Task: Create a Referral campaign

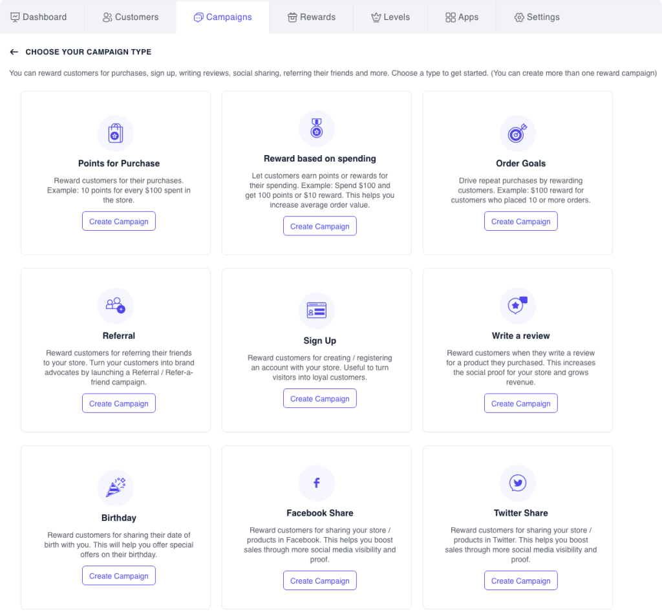Action: pyautogui.click(x=118, y=403)
